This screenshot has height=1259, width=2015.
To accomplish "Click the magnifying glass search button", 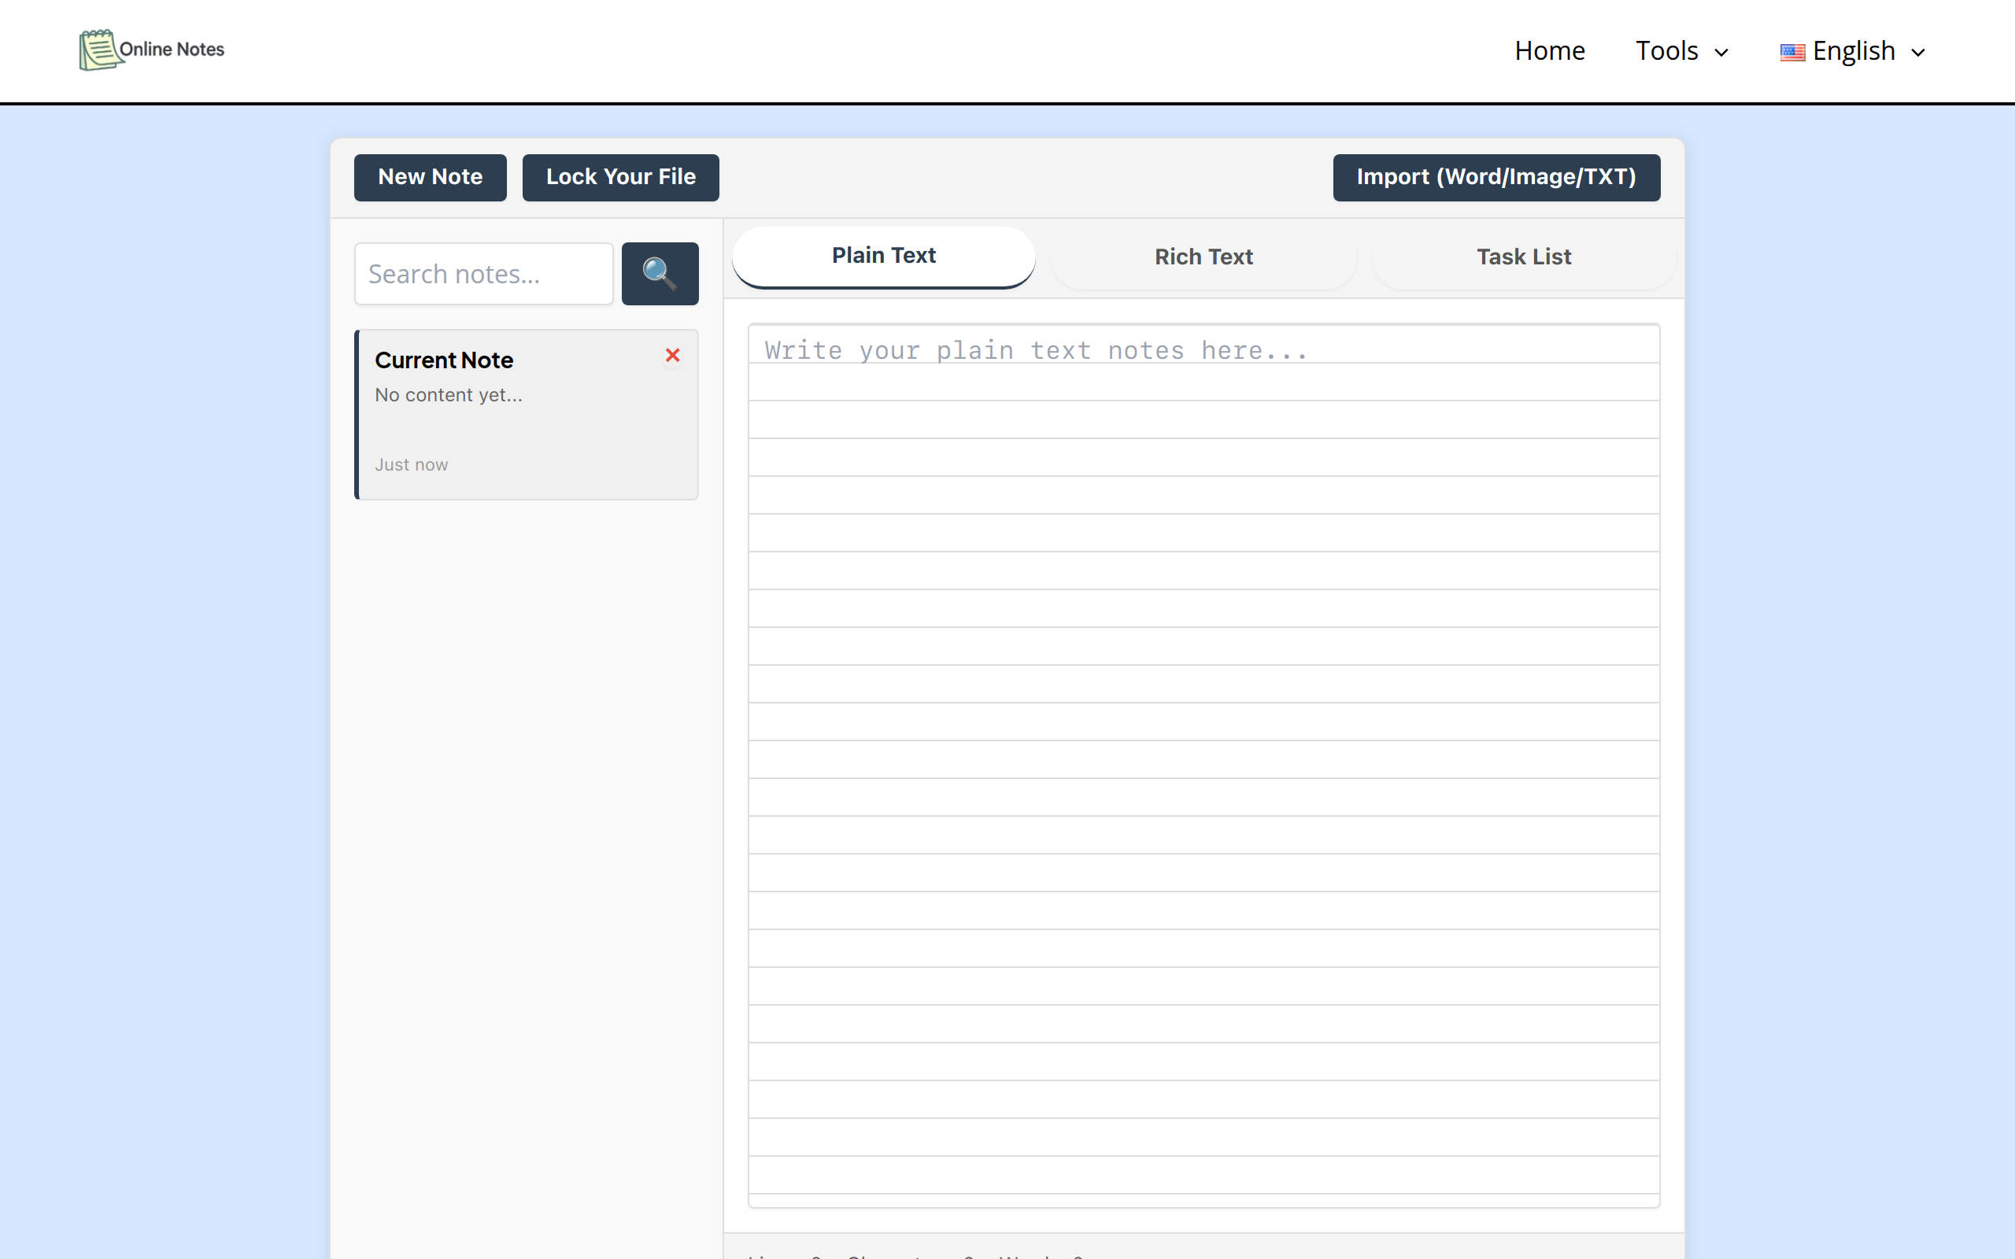I will 660,273.
